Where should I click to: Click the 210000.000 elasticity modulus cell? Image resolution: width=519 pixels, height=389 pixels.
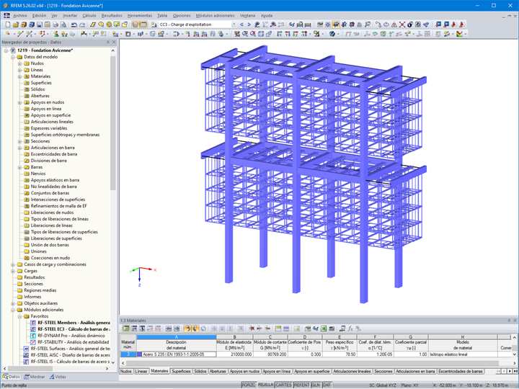coord(235,354)
